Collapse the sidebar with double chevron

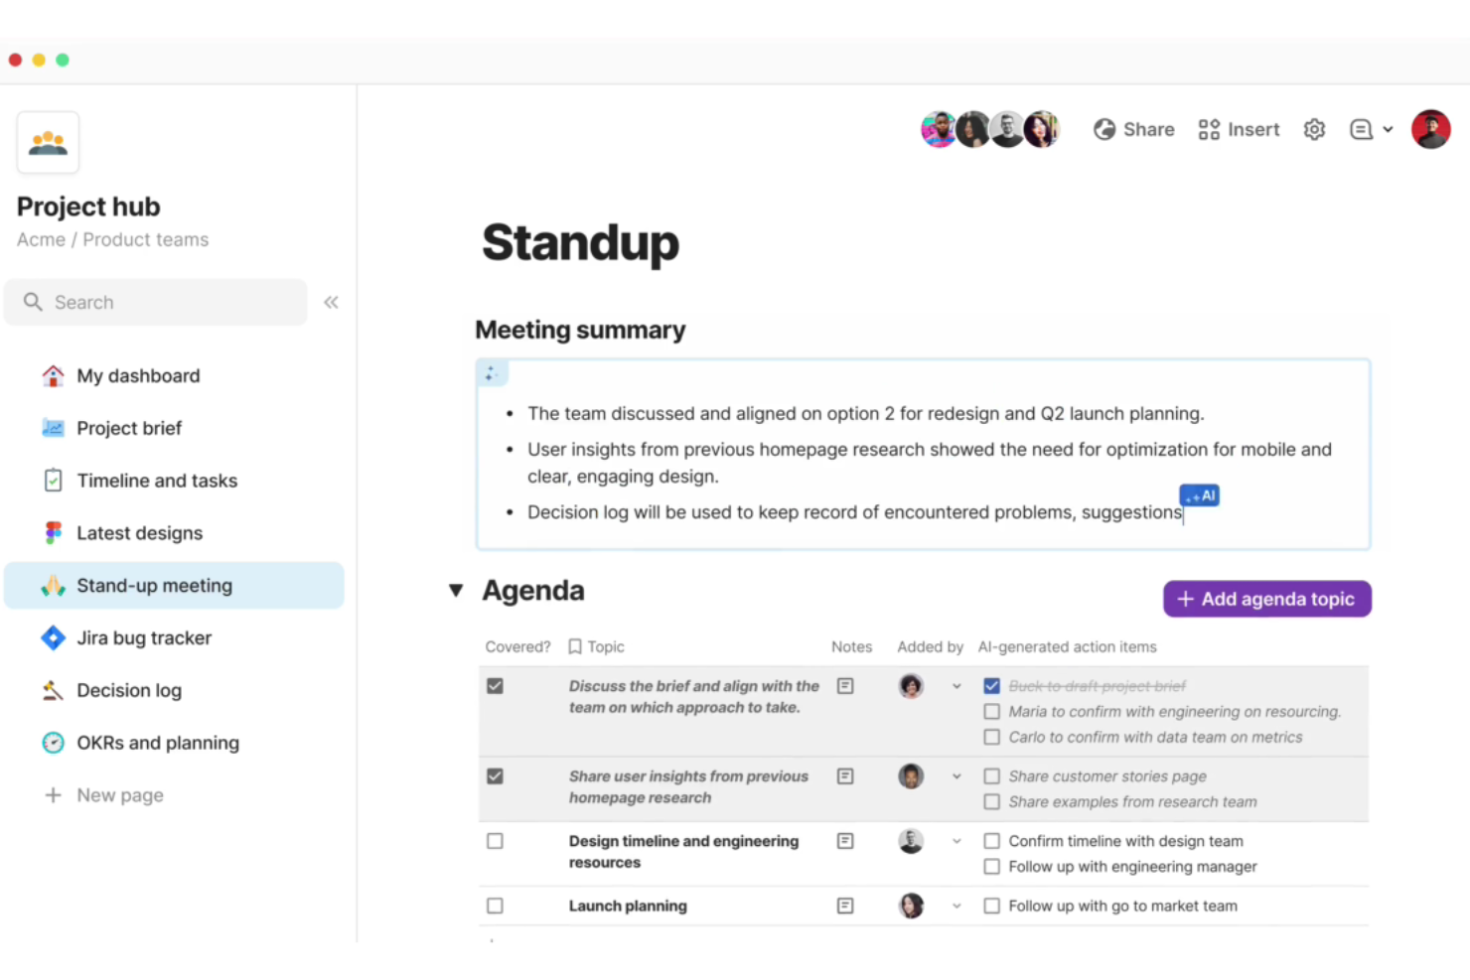point(331,302)
